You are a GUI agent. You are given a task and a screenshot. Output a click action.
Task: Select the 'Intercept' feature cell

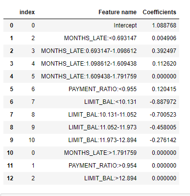click(125, 25)
